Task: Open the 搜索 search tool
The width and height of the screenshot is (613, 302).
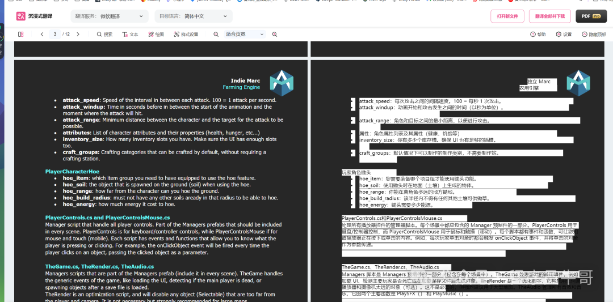Action: coord(105,35)
